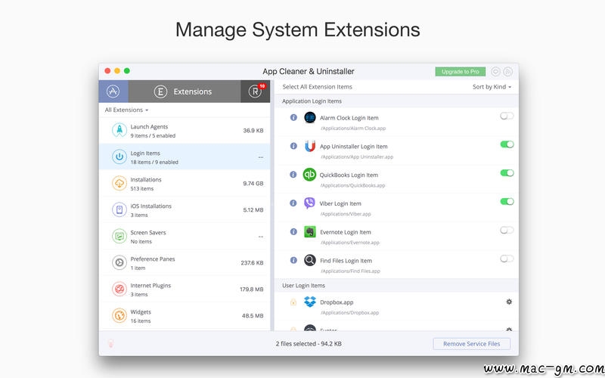Click the lightbulb tips icon

pos(110,343)
